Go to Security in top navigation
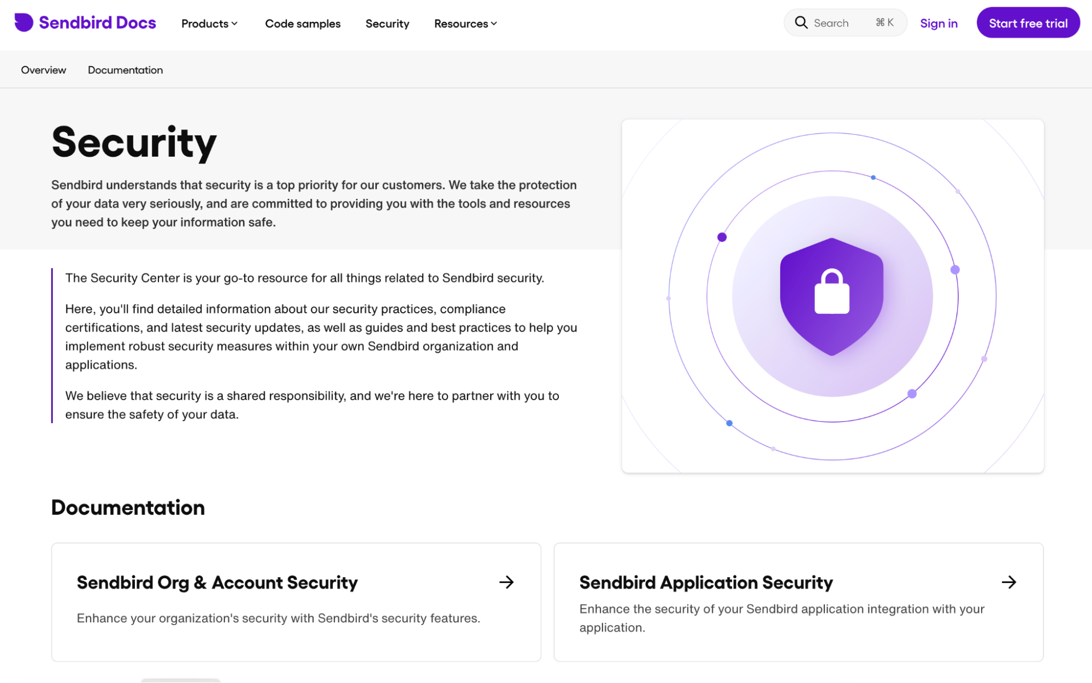The height and width of the screenshot is (683, 1092). point(387,23)
